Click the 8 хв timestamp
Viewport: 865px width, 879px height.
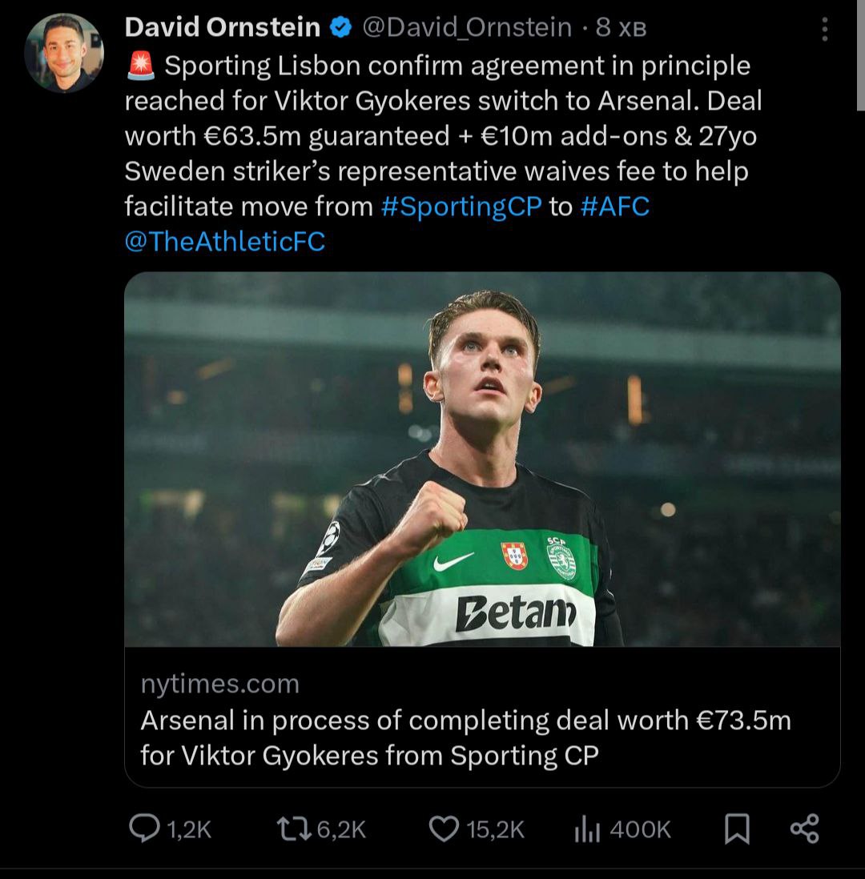[x=621, y=28]
